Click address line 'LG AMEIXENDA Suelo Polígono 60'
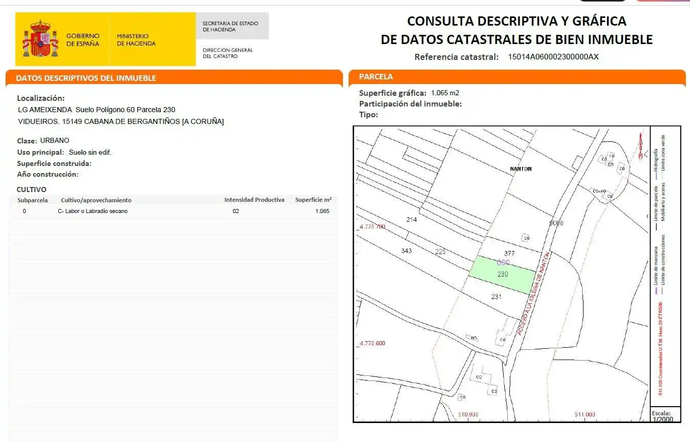Screen dimensions: 690x442 [x=97, y=110]
